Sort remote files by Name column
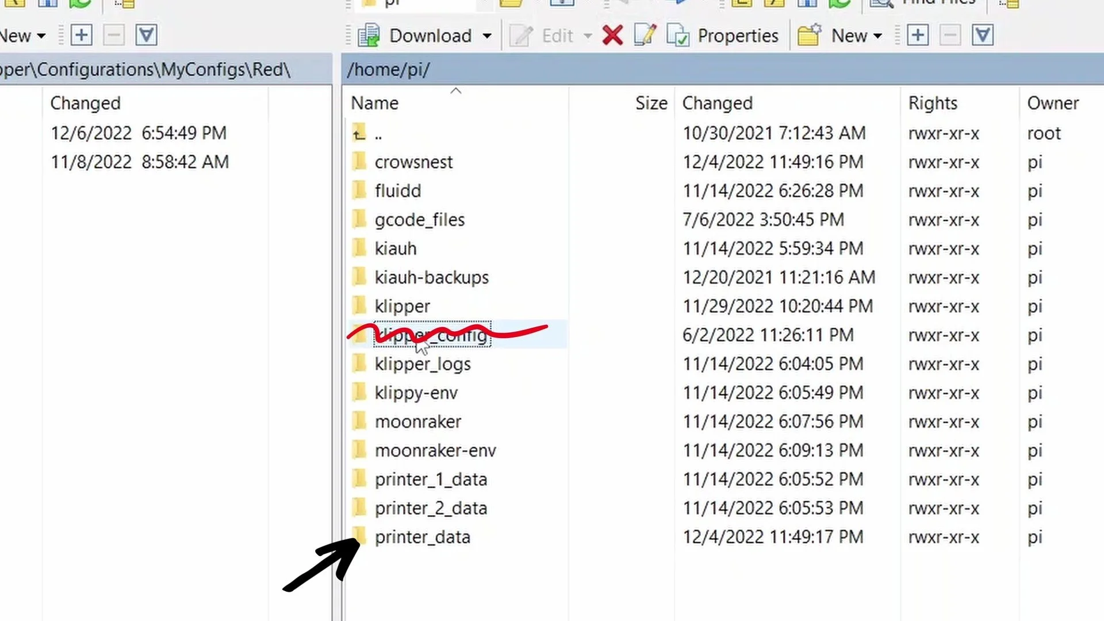The width and height of the screenshot is (1104, 621). pos(375,103)
